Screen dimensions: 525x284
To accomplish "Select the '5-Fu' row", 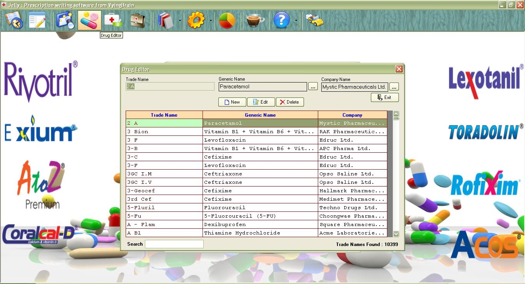I will pos(256,216).
